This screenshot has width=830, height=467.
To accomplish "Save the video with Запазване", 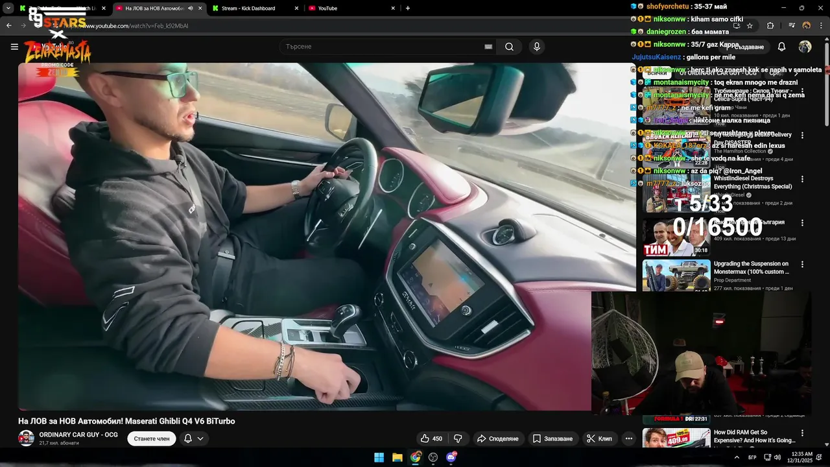I will (x=552, y=438).
